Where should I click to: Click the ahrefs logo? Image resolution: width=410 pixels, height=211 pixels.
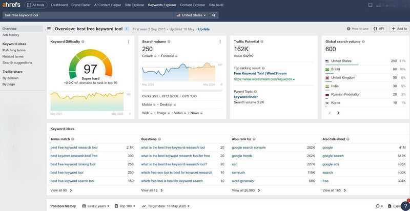point(11,5)
